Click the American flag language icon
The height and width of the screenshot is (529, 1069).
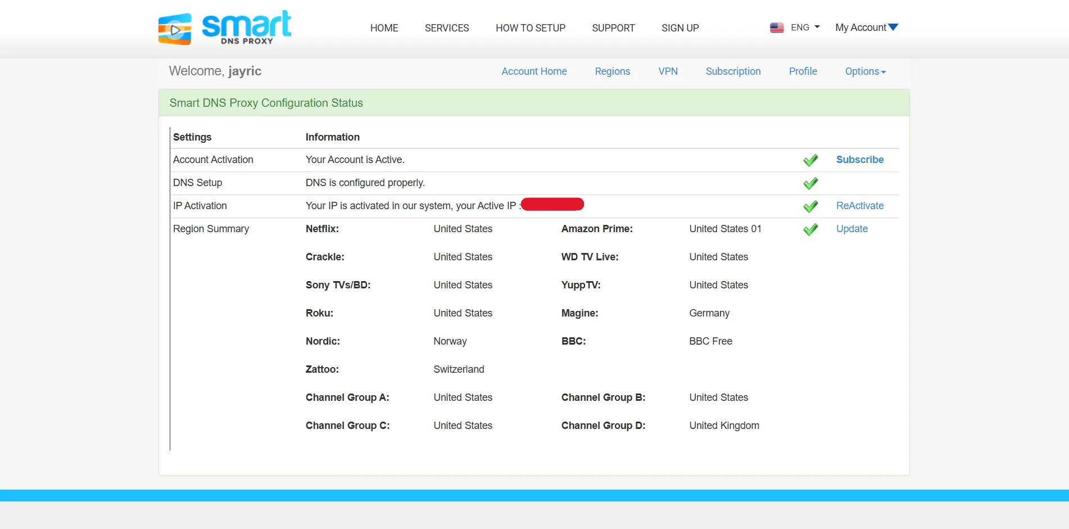tap(776, 26)
